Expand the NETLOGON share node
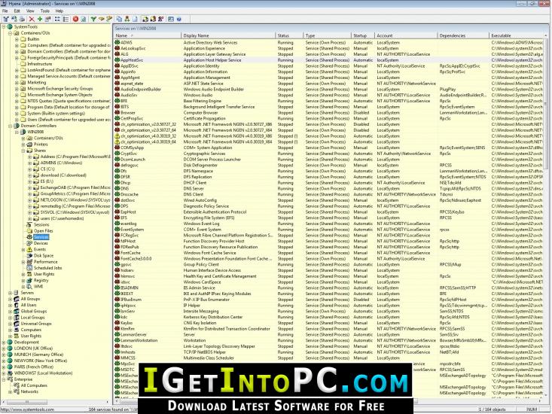This screenshot has width=552, height=414. point(30,199)
